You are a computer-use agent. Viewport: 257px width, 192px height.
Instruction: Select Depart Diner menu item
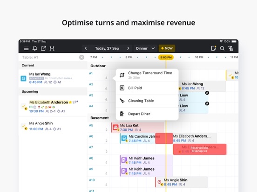(x=147, y=114)
